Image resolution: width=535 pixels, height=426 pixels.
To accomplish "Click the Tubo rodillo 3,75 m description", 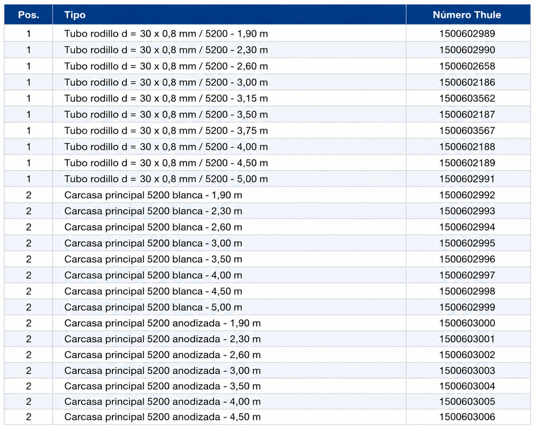I will click(x=166, y=131).
